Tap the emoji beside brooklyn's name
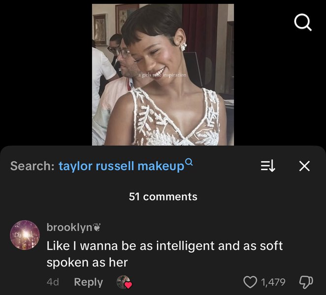 [97, 227]
